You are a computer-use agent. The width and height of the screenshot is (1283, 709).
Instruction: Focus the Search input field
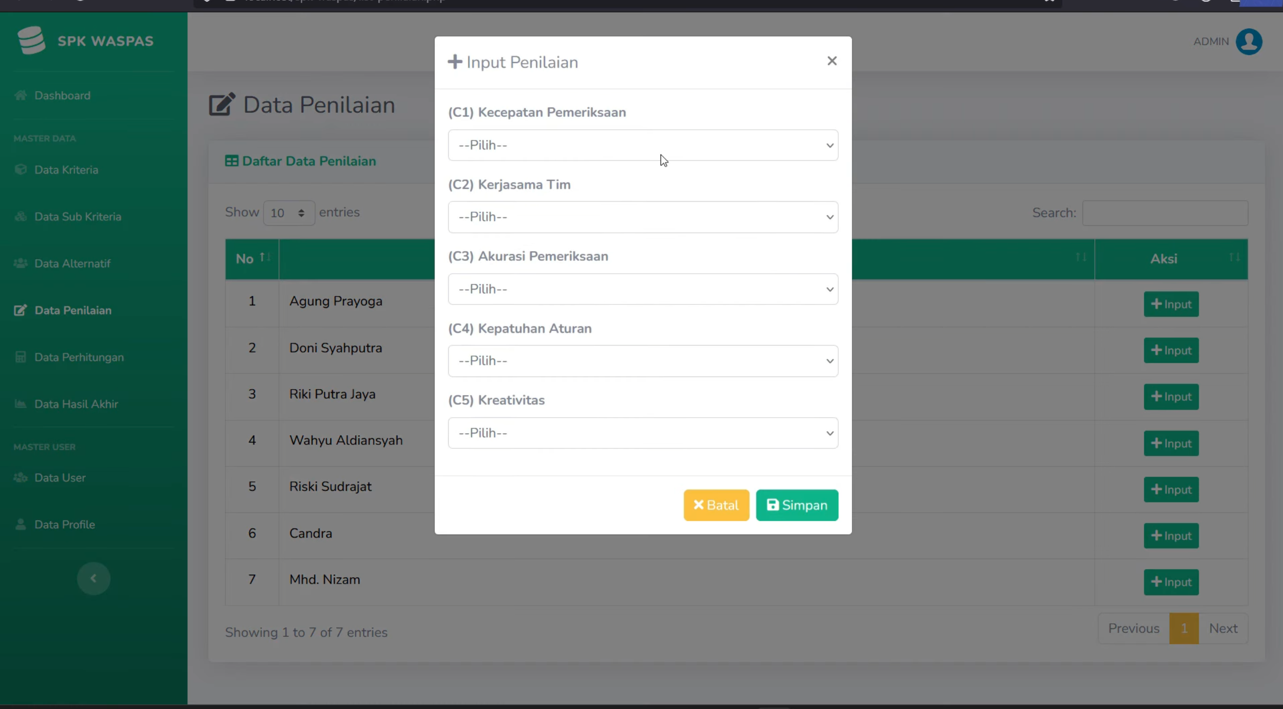(1165, 213)
